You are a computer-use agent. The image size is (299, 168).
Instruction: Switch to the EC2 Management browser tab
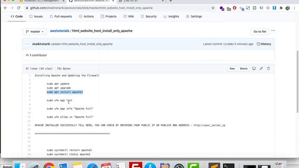pyautogui.click(x=42, y=1)
